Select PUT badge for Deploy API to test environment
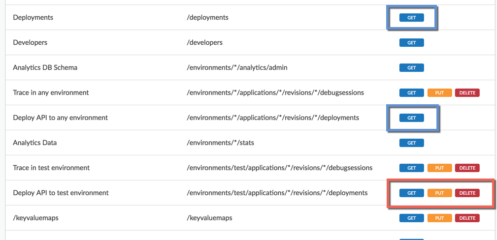The height and width of the screenshot is (240, 497). [x=439, y=193]
